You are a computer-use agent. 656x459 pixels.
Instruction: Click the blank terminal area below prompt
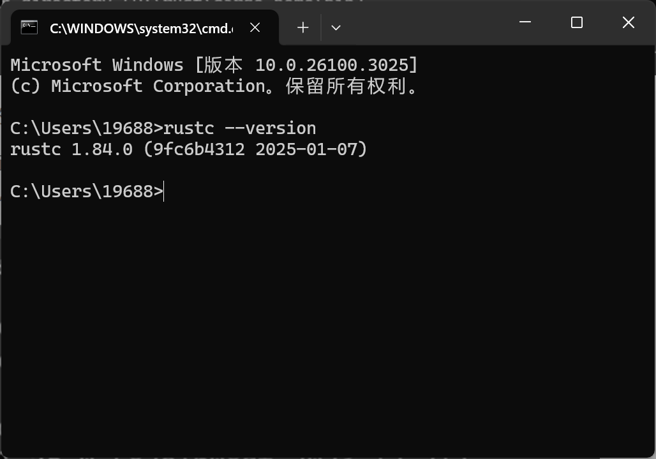[x=319, y=319]
